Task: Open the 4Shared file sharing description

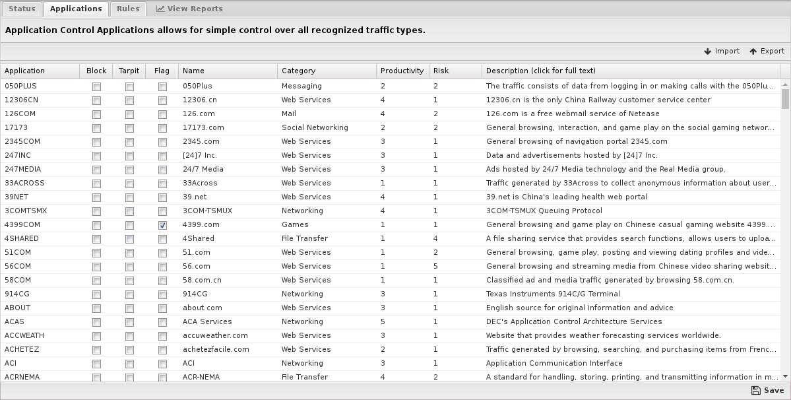Action: pos(630,238)
